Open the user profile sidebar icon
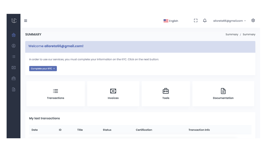Image resolution: width=267 pixels, height=144 pixels. (14, 46)
